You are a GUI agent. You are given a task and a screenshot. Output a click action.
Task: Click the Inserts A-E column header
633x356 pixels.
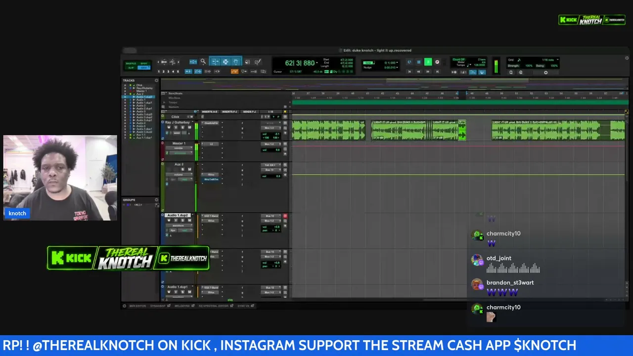coord(210,112)
